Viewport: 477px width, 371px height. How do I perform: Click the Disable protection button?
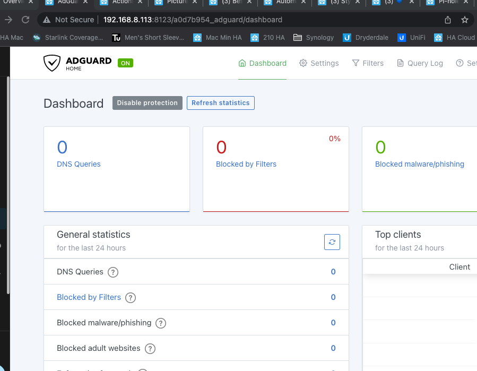tap(147, 102)
